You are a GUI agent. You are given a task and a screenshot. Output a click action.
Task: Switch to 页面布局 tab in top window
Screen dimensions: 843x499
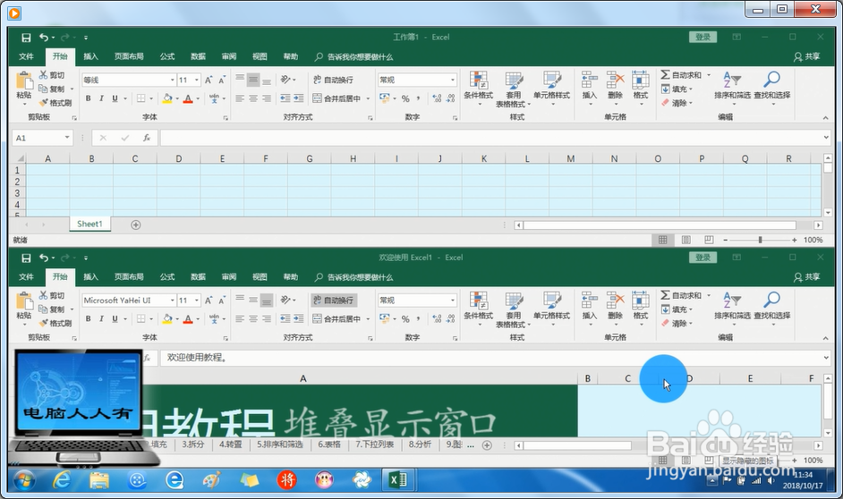[129, 56]
